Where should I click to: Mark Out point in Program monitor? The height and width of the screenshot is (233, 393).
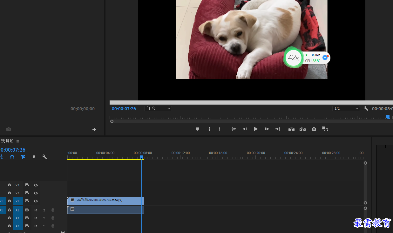coord(219,129)
